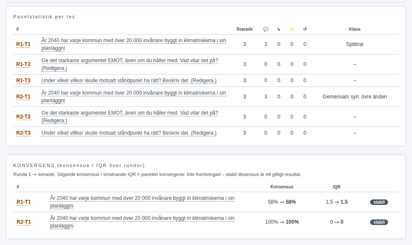Click the speech bubble comments column icon
Screen dimensions: 412x245
266,29
